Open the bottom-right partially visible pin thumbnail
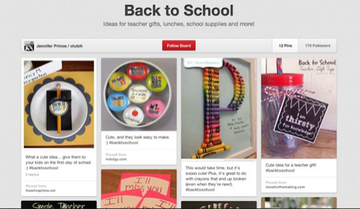360x209 pixels. click(x=299, y=203)
